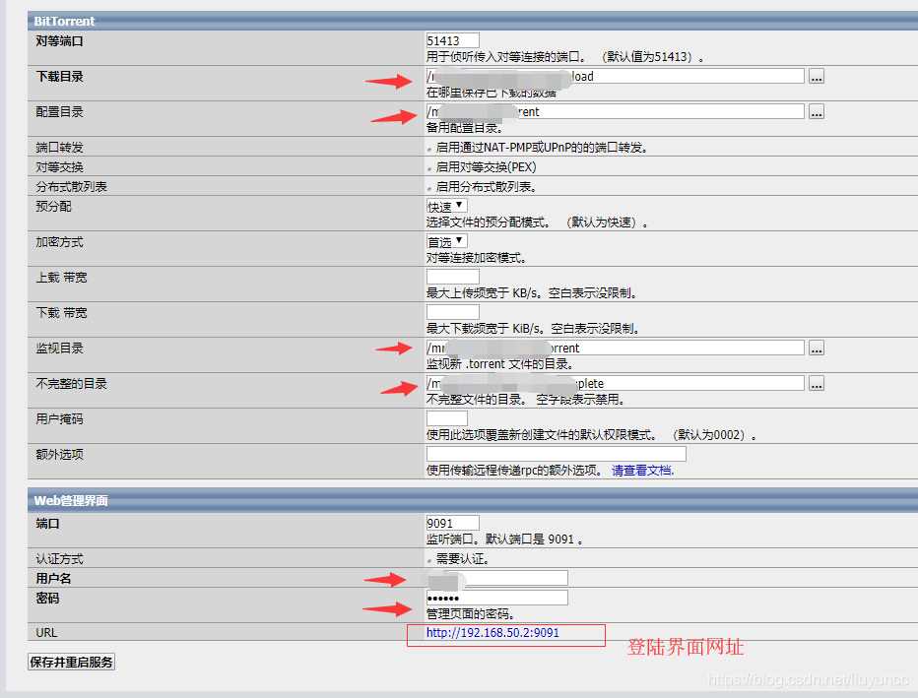Click the BitTorrent section header
This screenshot has width=918, height=698.
pyautogui.click(x=473, y=21)
